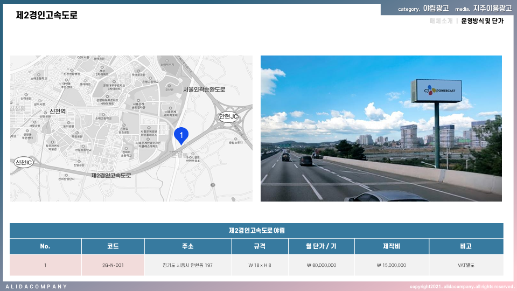Click the ALIDACOMPANY footer logo text
The height and width of the screenshot is (291, 517).
pos(37,286)
